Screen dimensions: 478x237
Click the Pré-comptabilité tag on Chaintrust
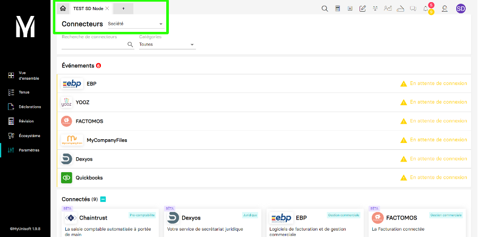pos(142,215)
